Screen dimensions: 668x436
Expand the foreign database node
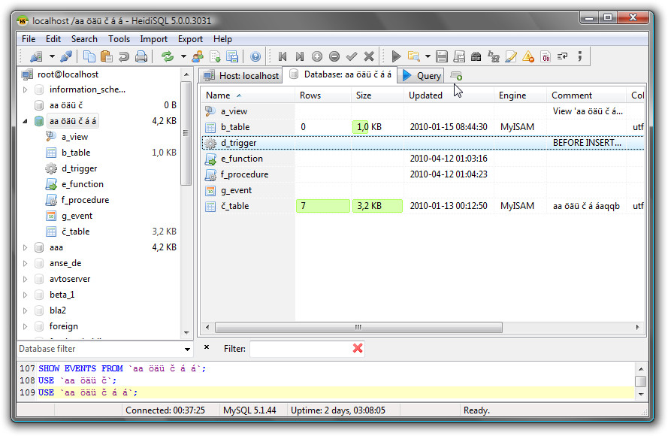pyautogui.click(x=25, y=326)
